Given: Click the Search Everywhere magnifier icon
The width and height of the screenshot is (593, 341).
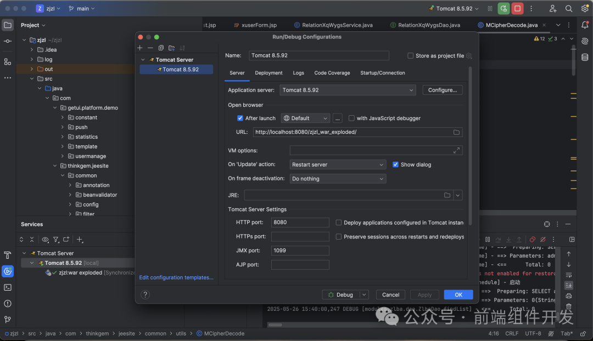Looking at the screenshot, I should click(x=568, y=8).
